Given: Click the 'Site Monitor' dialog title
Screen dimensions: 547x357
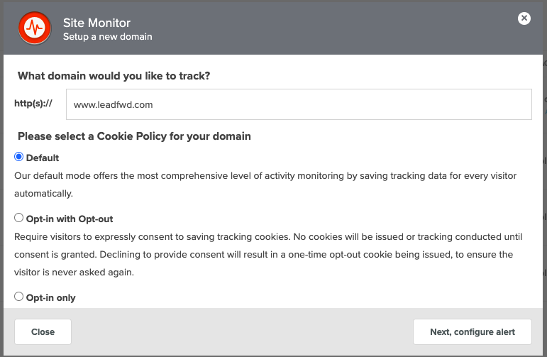Looking at the screenshot, I should (96, 23).
